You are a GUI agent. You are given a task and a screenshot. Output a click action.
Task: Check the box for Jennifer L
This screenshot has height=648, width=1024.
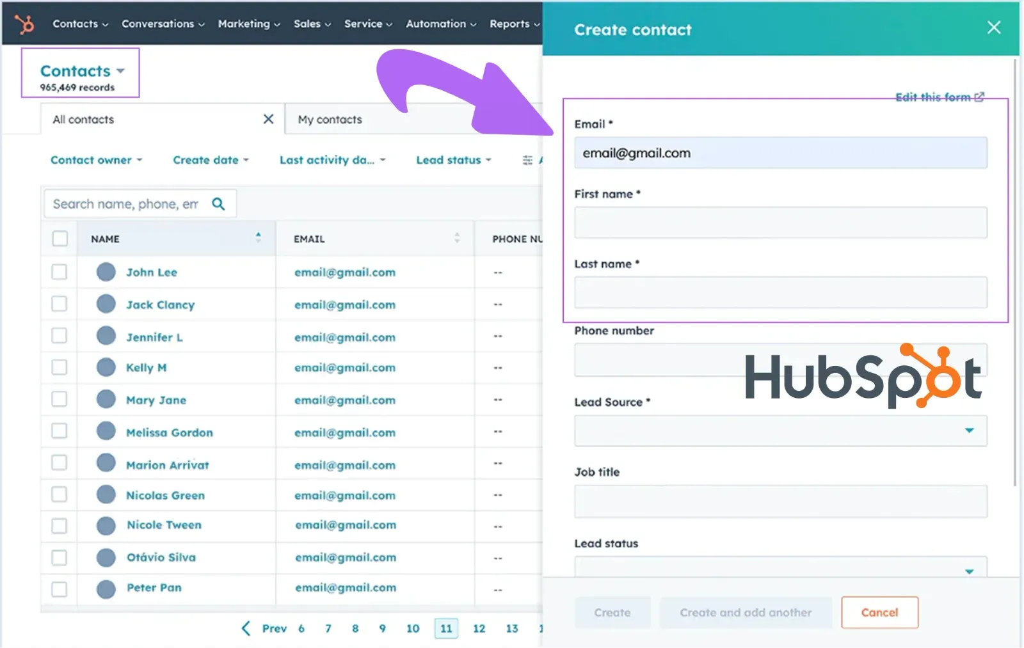[x=60, y=336]
